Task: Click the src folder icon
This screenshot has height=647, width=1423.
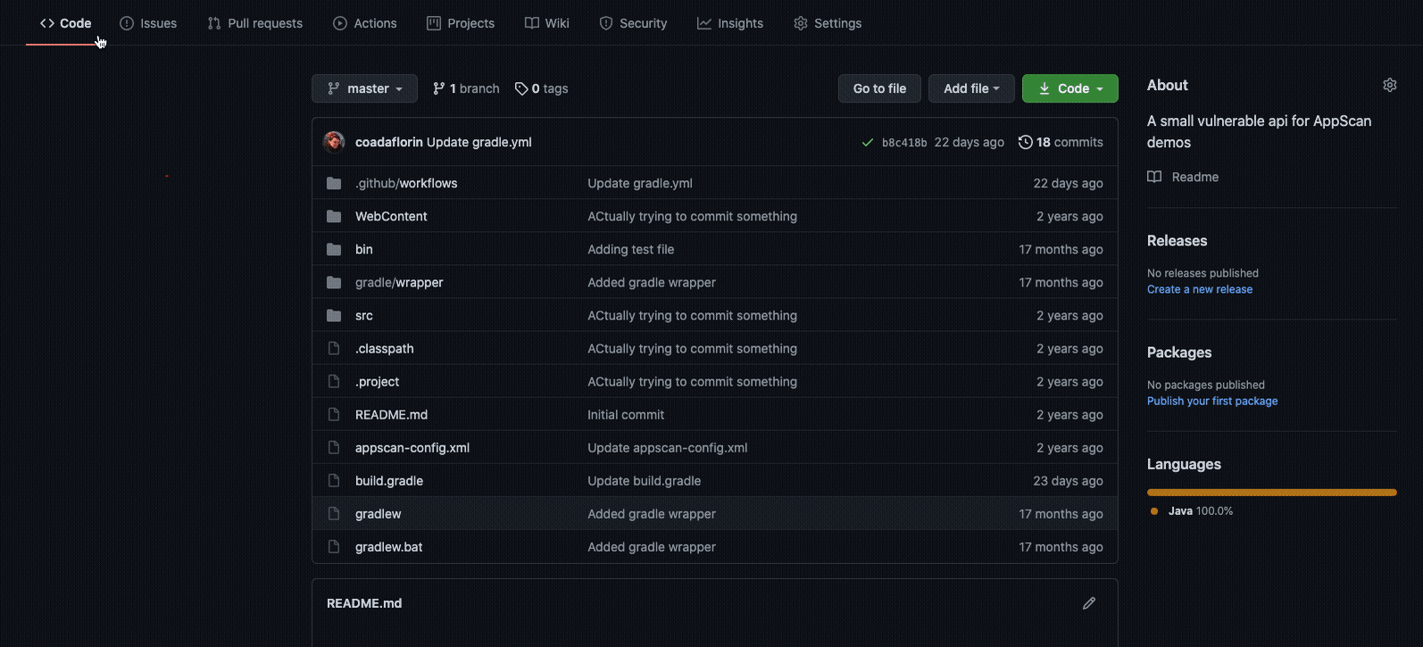Action: coord(334,316)
